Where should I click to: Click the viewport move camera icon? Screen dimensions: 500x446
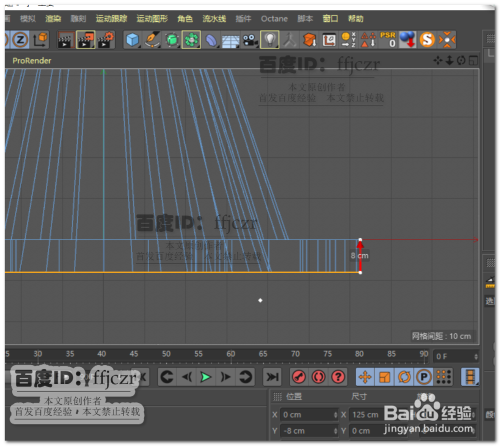click(x=438, y=60)
